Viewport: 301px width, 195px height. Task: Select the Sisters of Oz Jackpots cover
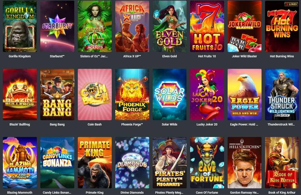point(95,26)
